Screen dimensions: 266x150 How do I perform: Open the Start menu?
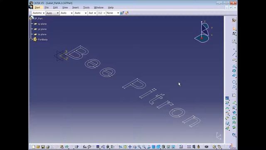click(37, 7)
